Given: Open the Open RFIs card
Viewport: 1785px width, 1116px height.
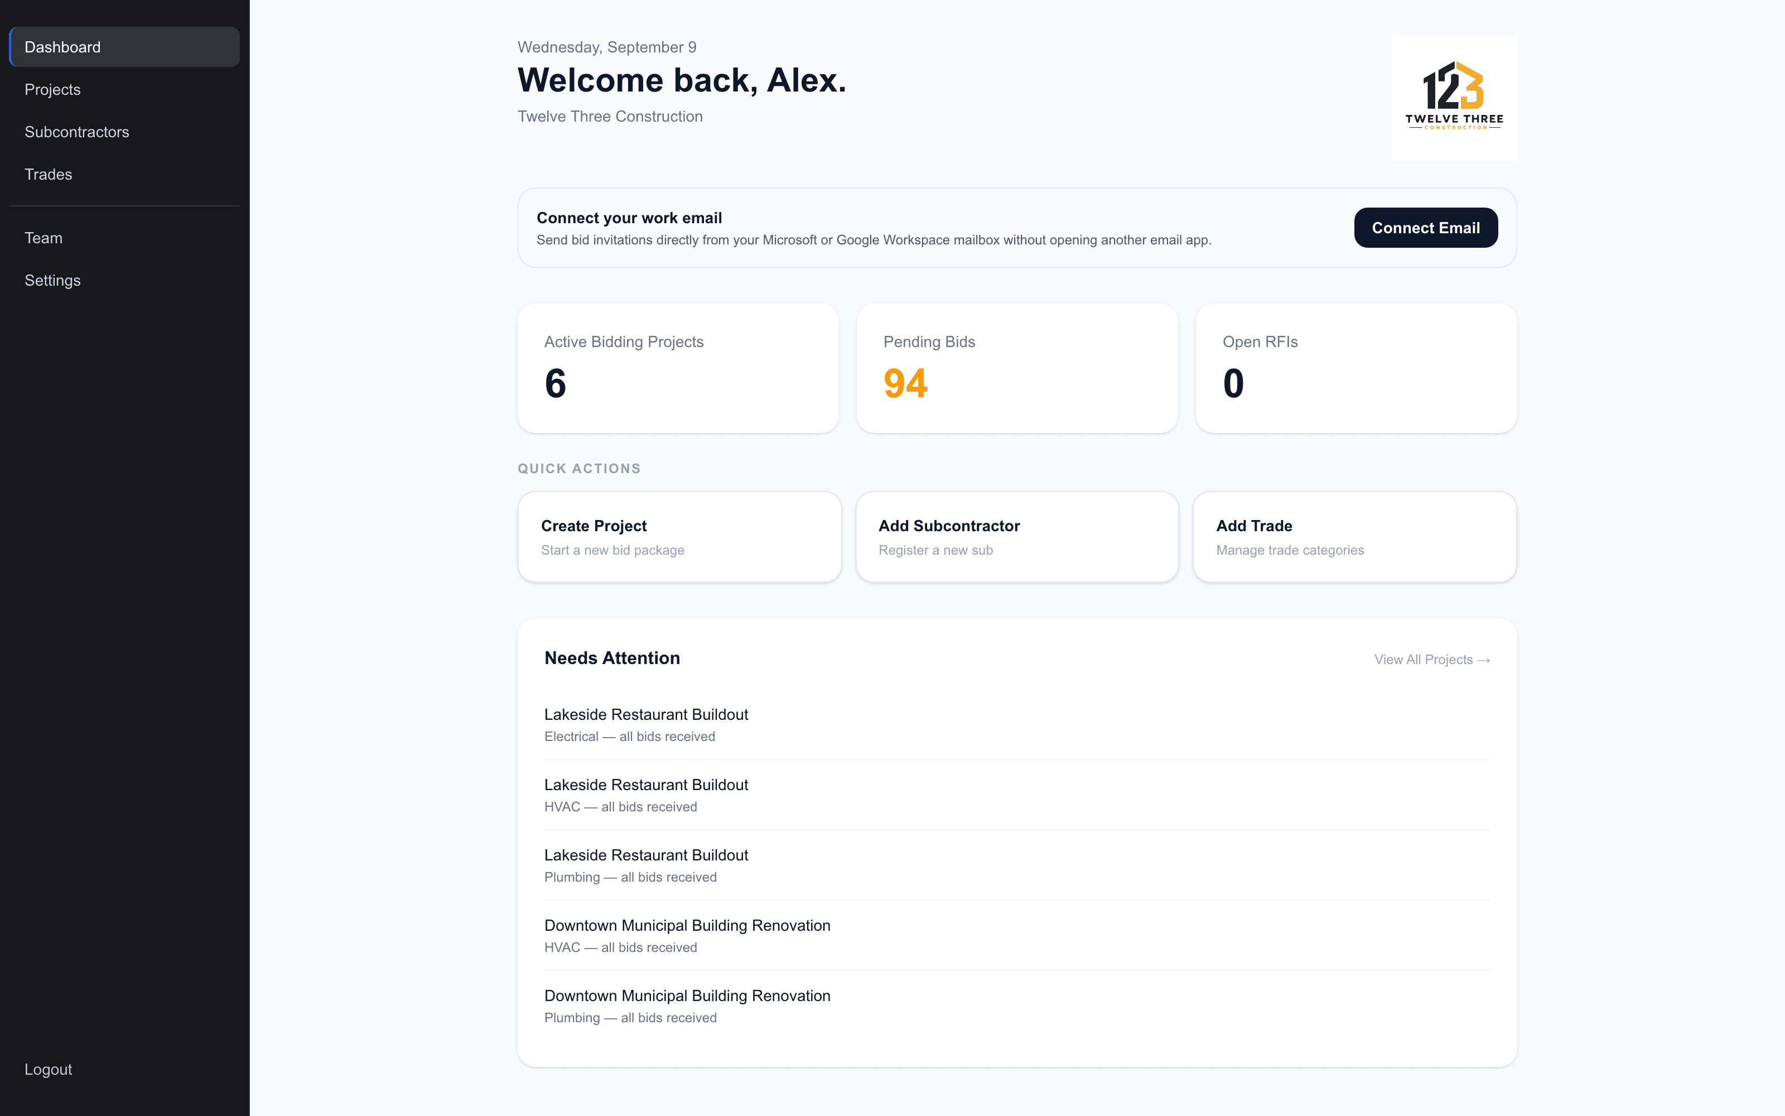Looking at the screenshot, I should coord(1355,368).
